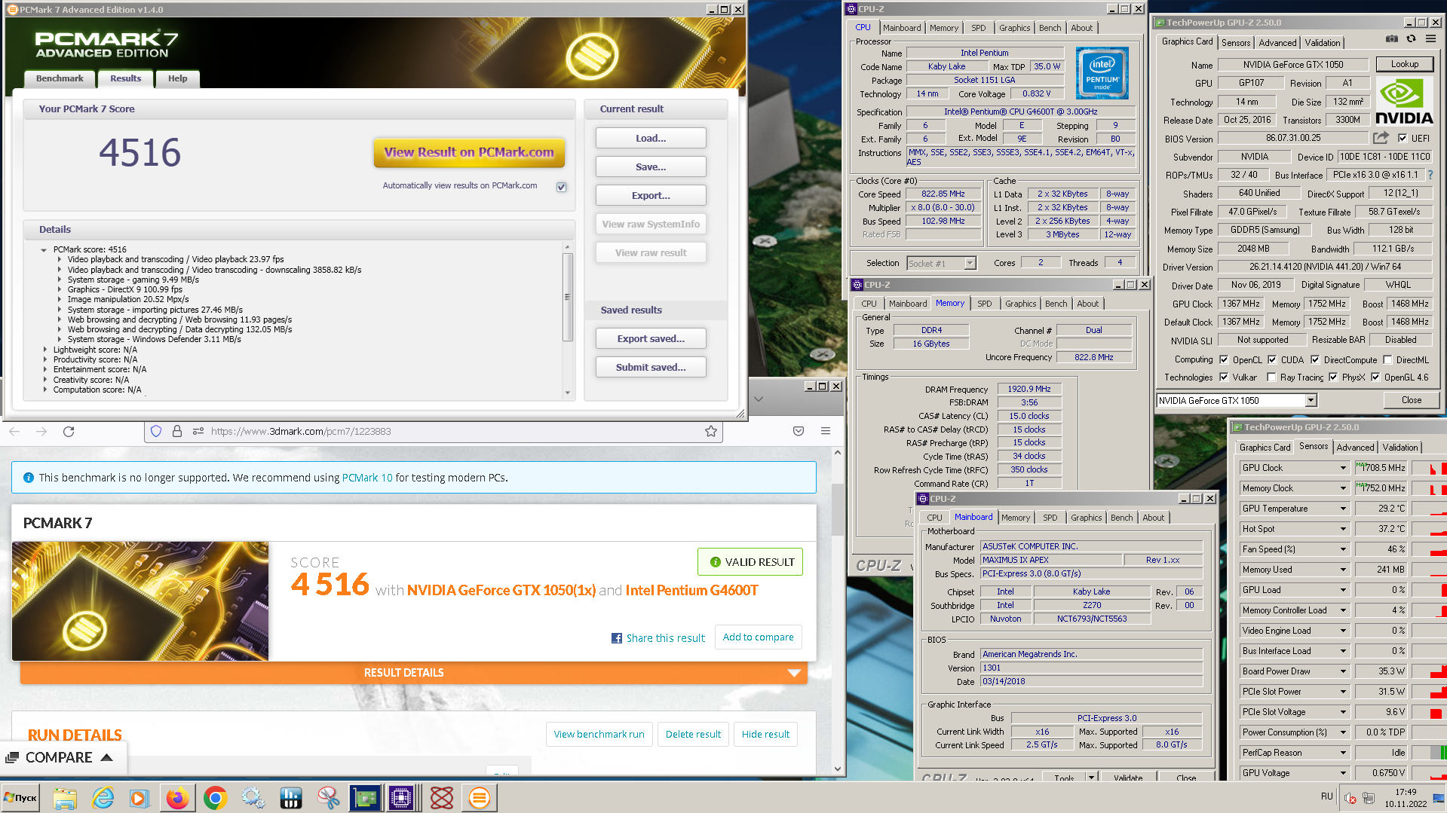This screenshot has height=813, width=1447.
Task: Click the Submit saved... button
Action: pyautogui.click(x=651, y=367)
